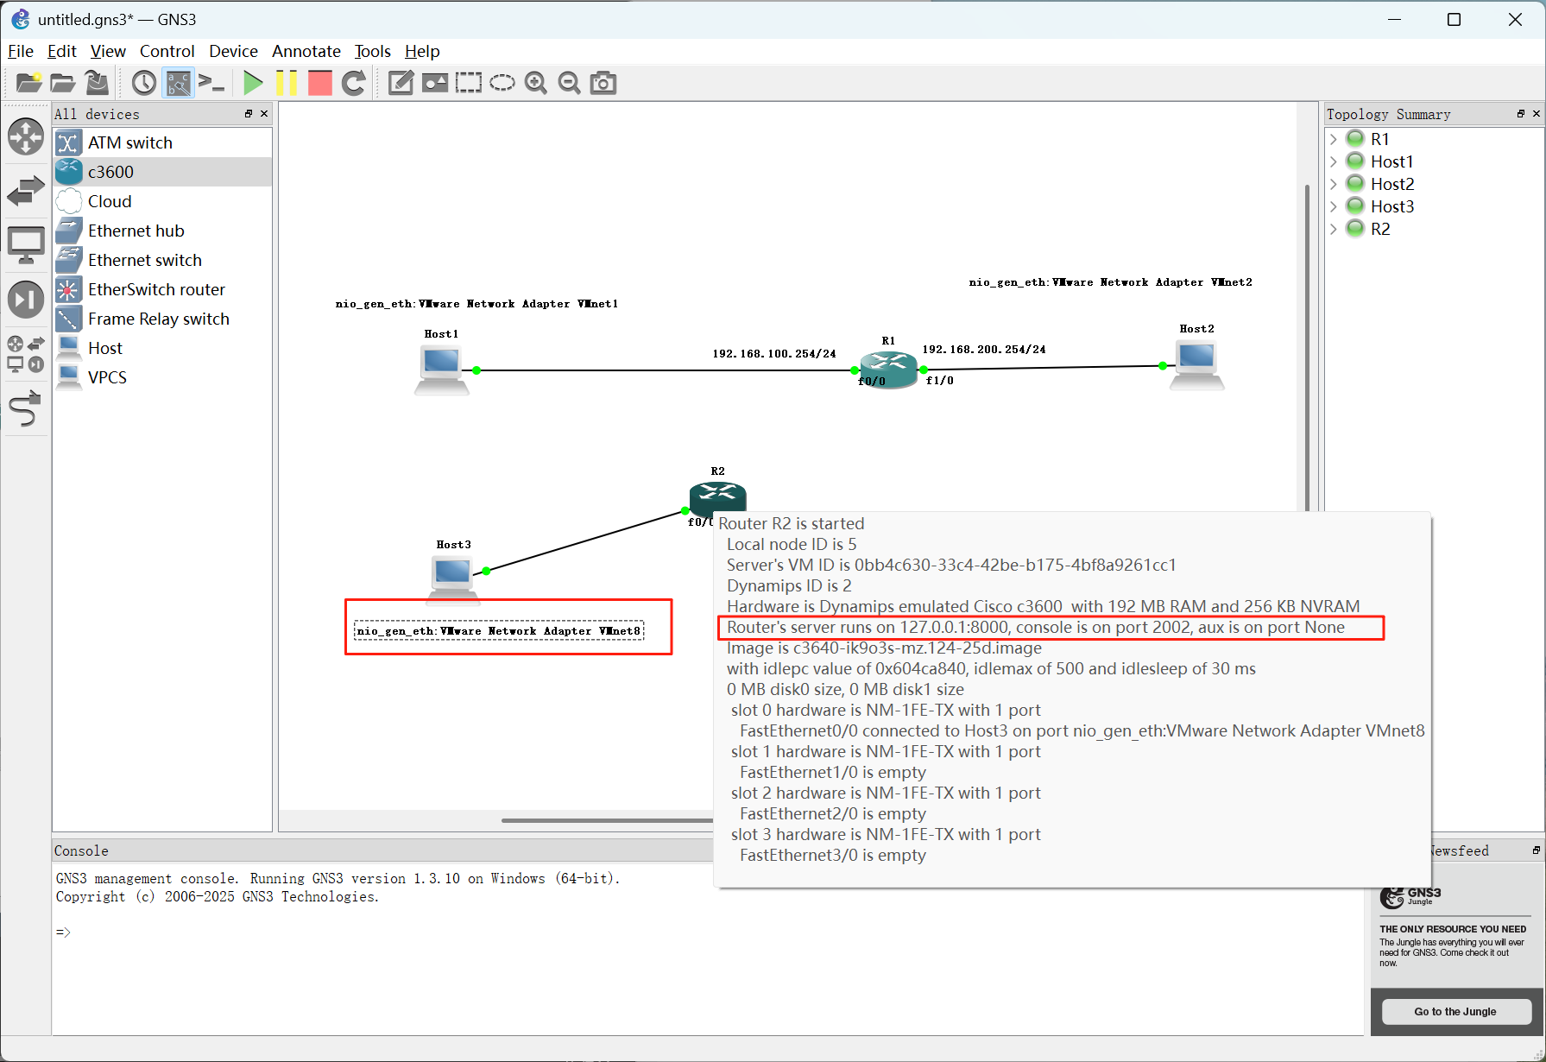The width and height of the screenshot is (1546, 1062).
Task: Click the canvas horizontal scrollbar
Action: click(607, 820)
